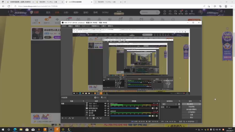
Task: Expand the 停止推流 button dropdown arrow
Action: coord(199,104)
